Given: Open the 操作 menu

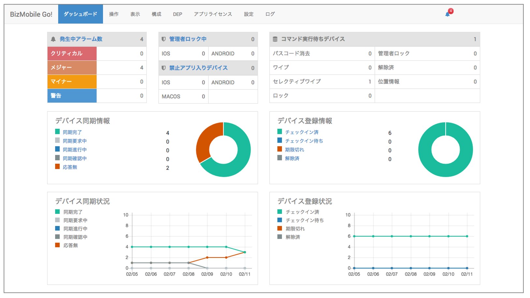Looking at the screenshot, I should click(114, 14).
